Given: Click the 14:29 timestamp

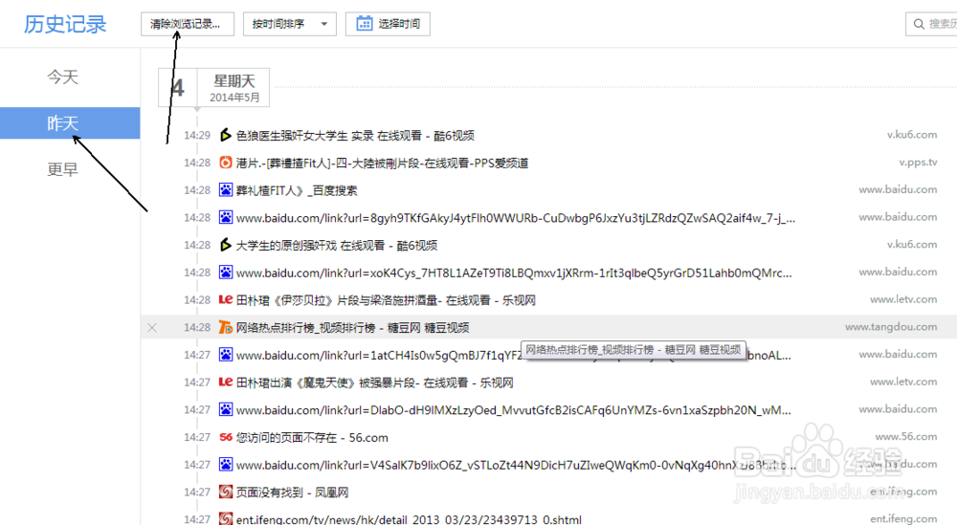Looking at the screenshot, I should click(196, 135).
